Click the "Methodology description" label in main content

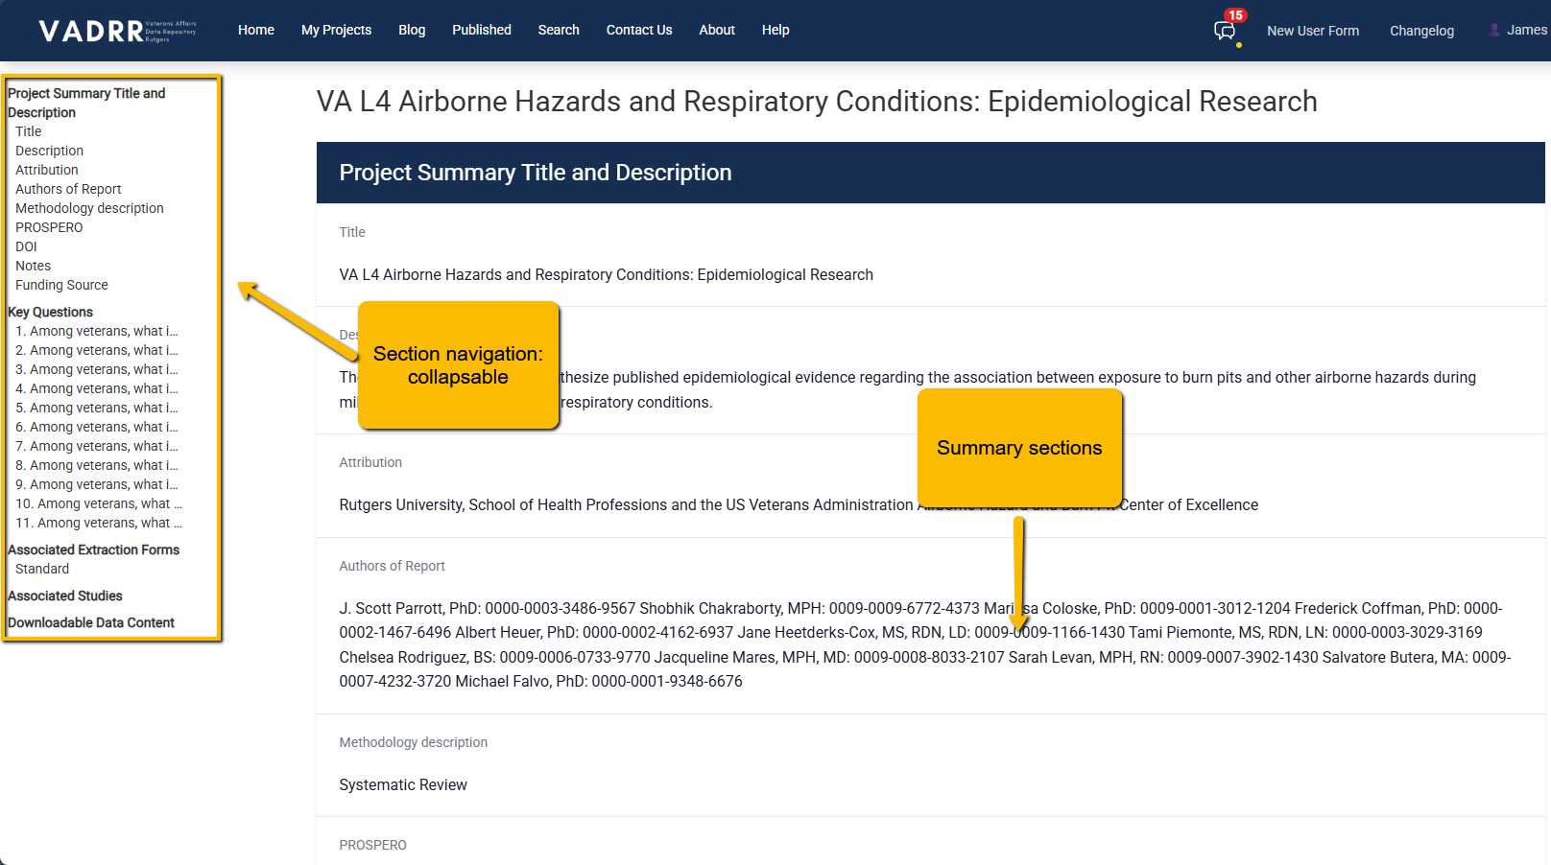[x=413, y=742]
